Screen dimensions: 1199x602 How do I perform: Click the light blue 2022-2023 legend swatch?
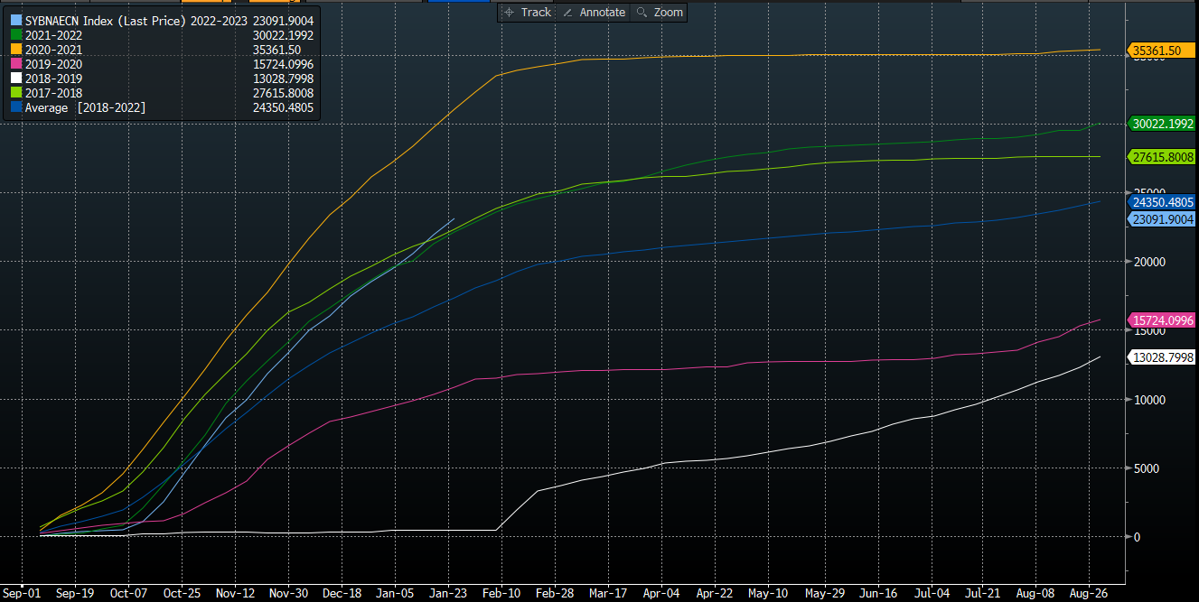click(14, 21)
